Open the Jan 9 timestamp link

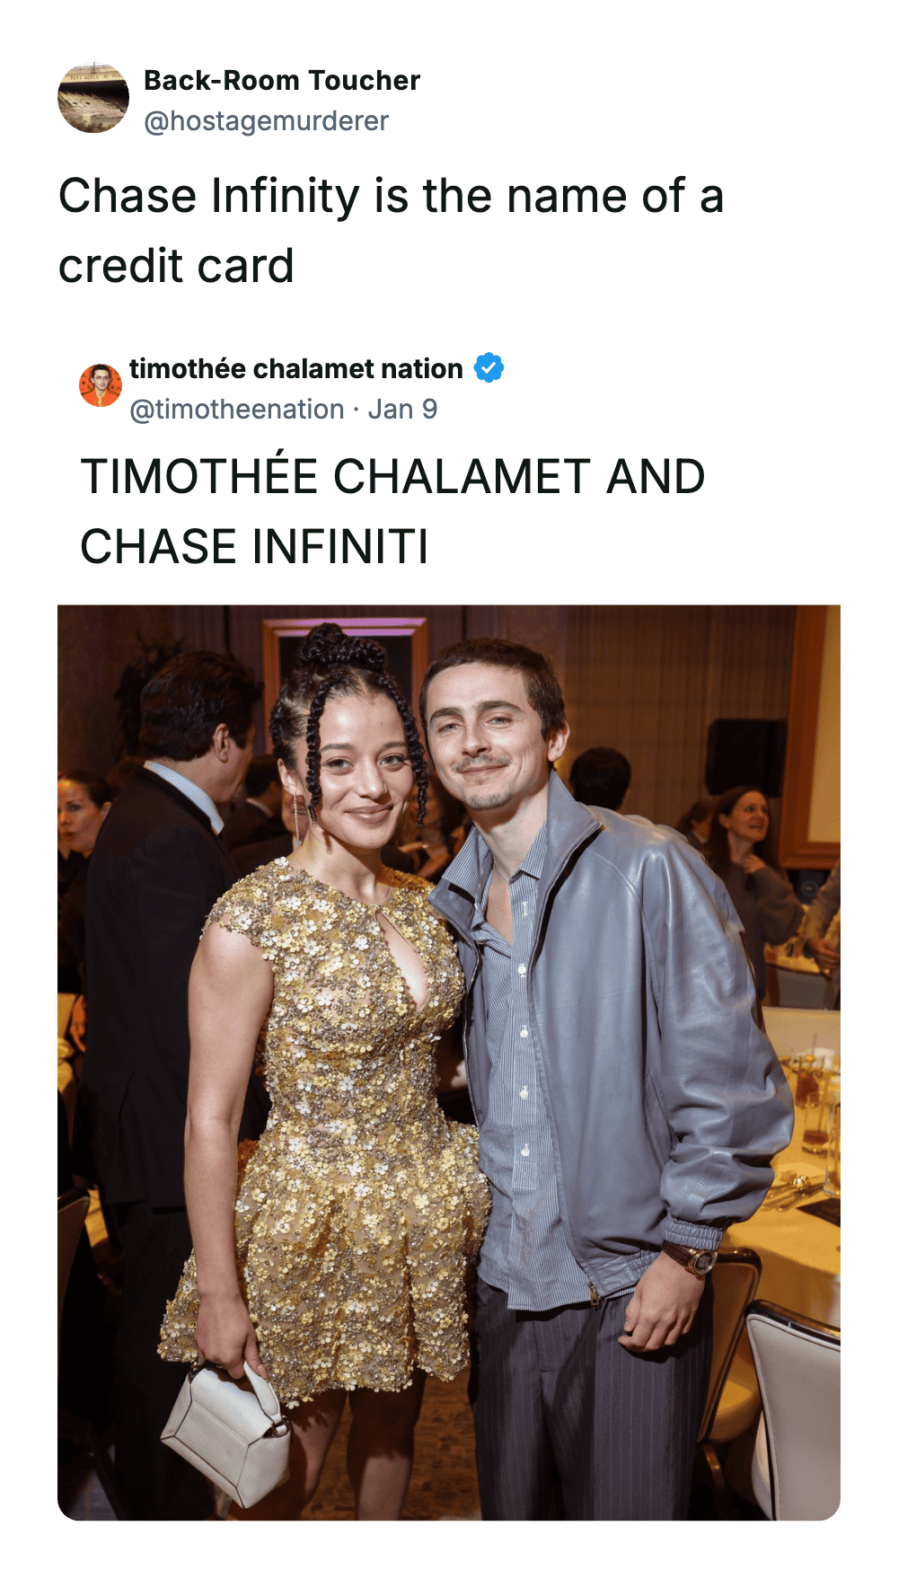402,410
